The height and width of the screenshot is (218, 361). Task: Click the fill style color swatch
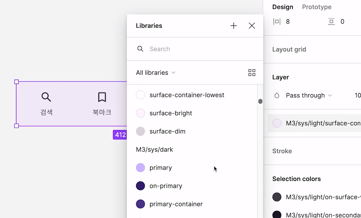277,123
